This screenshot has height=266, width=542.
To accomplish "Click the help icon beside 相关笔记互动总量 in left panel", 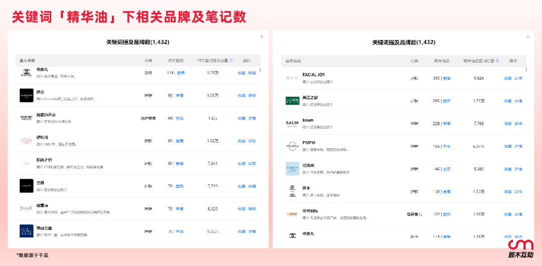I will pos(231,61).
